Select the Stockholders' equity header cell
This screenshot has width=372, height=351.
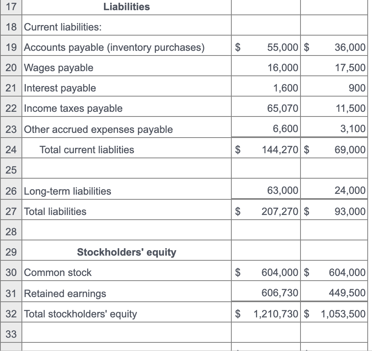tap(126, 252)
